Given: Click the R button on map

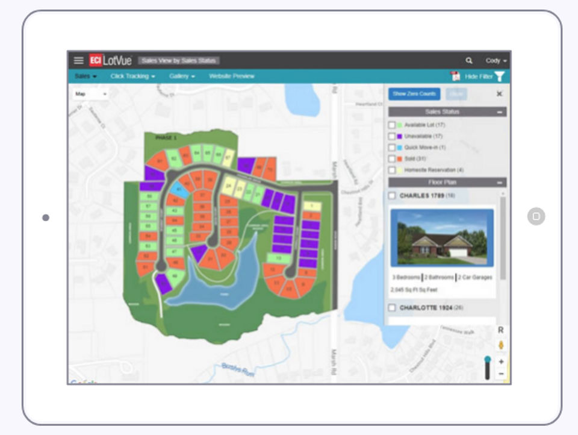Looking at the screenshot, I should (x=500, y=330).
